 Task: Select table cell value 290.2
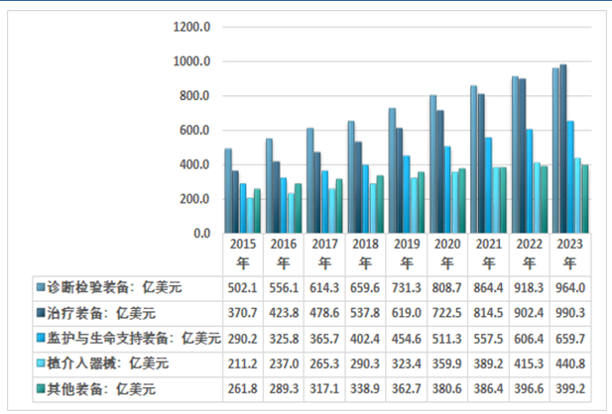243,339
